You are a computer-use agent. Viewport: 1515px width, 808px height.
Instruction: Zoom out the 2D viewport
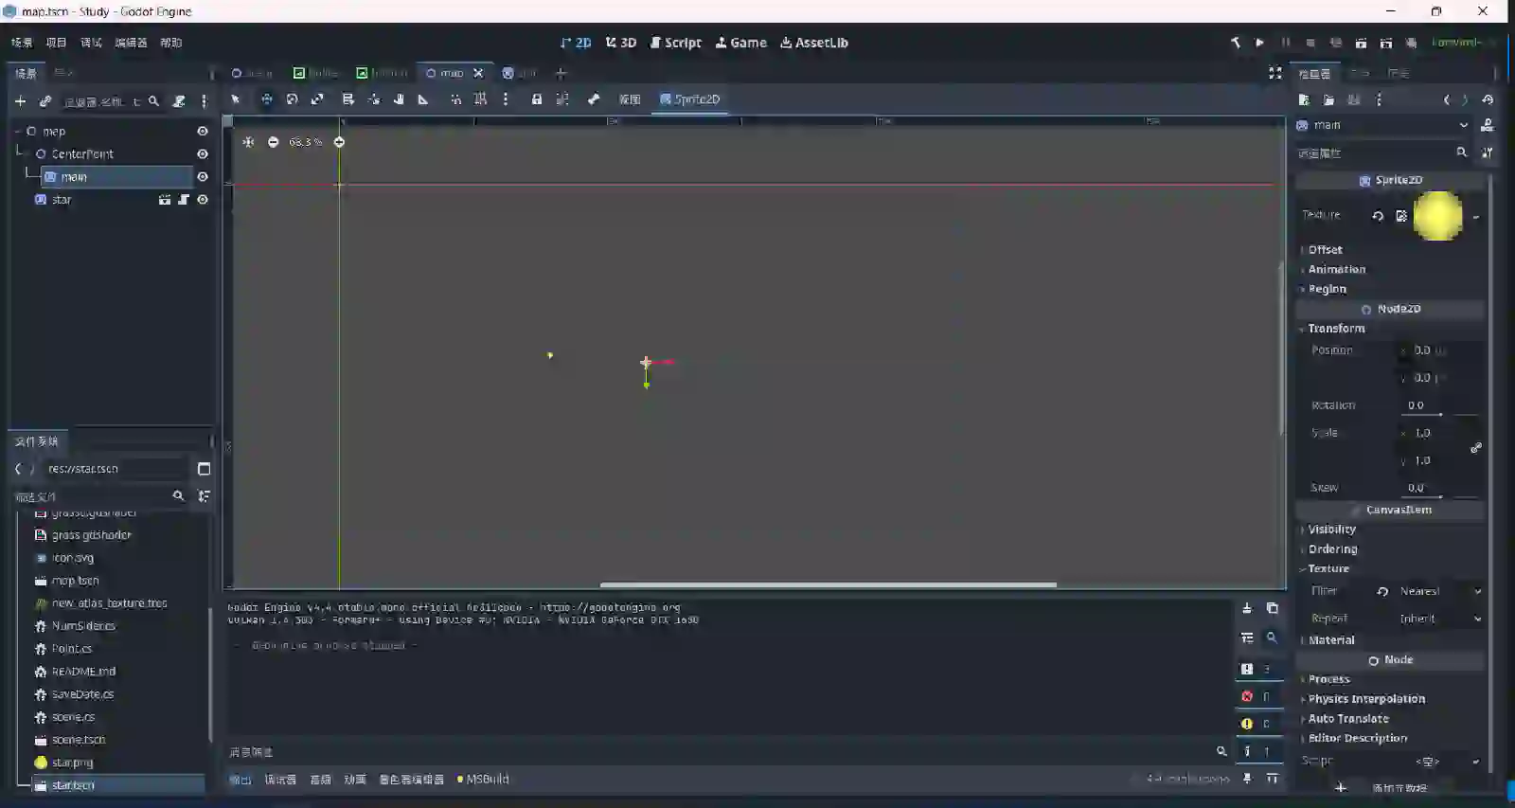(273, 142)
